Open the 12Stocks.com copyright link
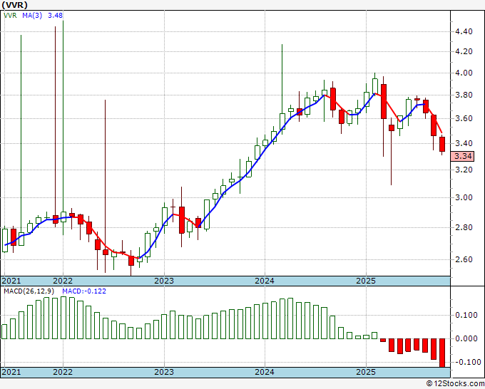This screenshot has height=389, width=485. (x=455, y=383)
